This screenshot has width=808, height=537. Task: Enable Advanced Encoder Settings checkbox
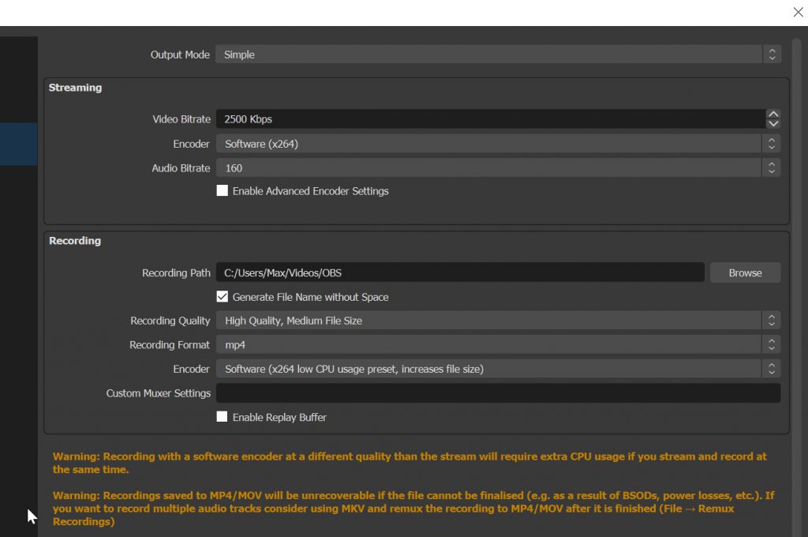(x=223, y=191)
